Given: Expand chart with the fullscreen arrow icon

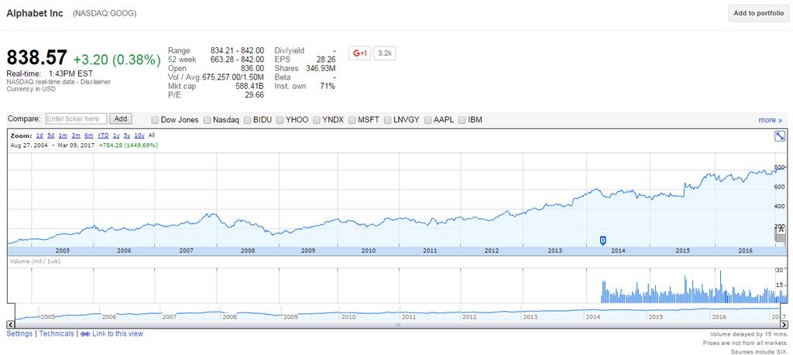Looking at the screenshot, I should click(x=780, y=136).
